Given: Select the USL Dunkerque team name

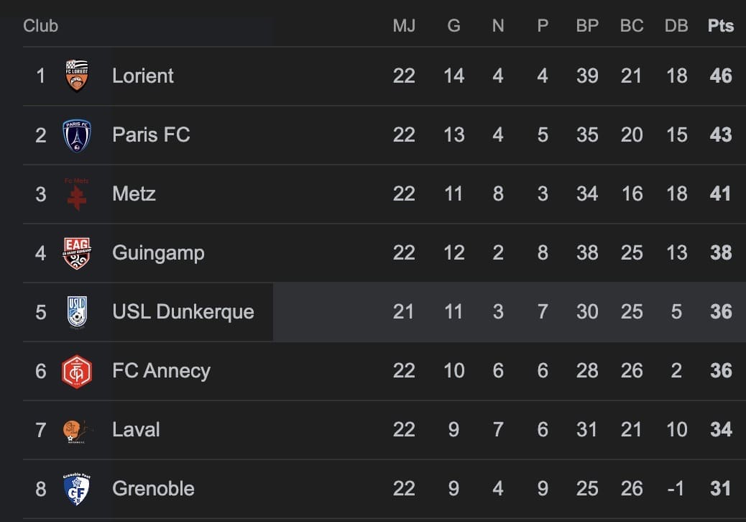Looking at the screenshot, I should (x=183, y=311).
